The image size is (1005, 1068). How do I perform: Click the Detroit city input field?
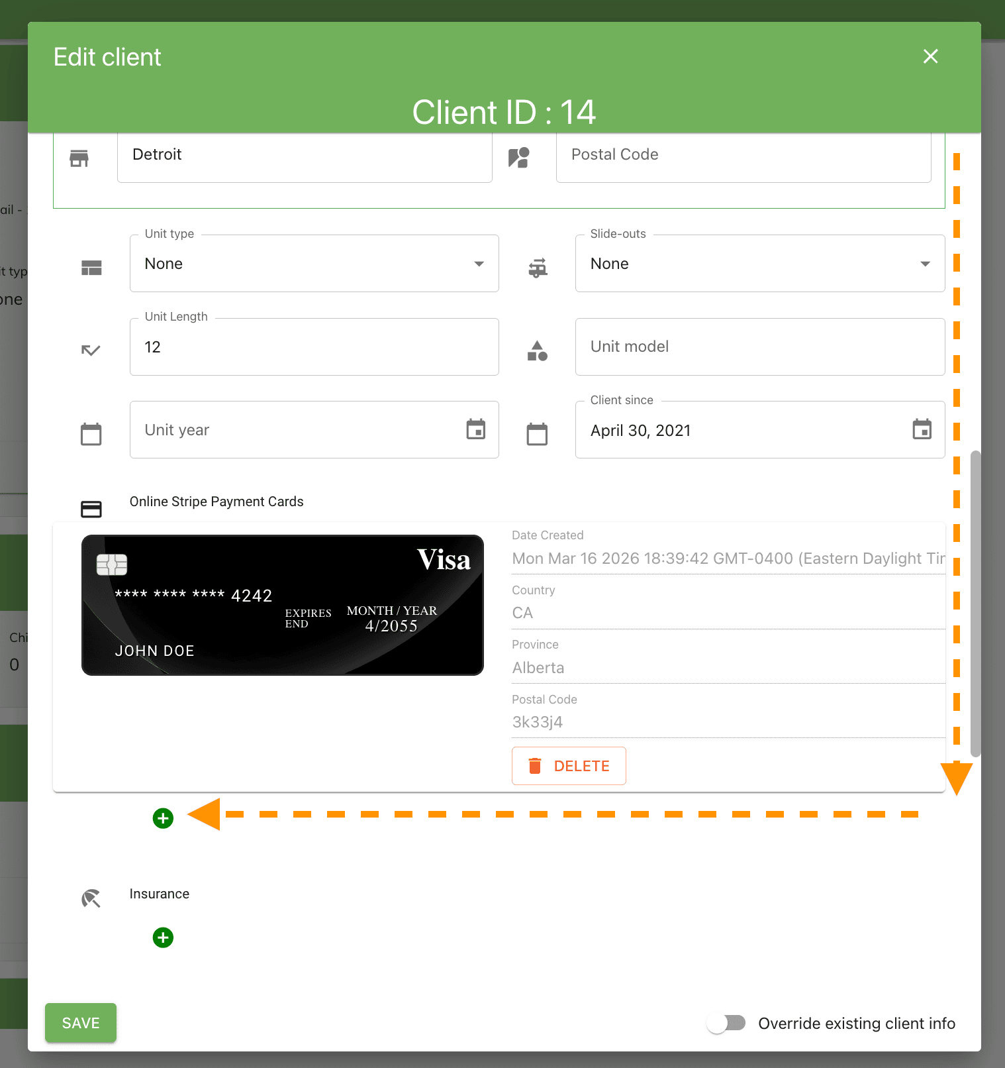click(x=305, y=156)
